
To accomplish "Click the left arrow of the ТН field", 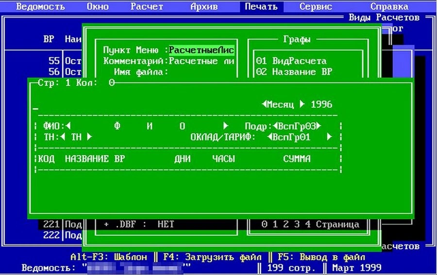I will 63,137.
